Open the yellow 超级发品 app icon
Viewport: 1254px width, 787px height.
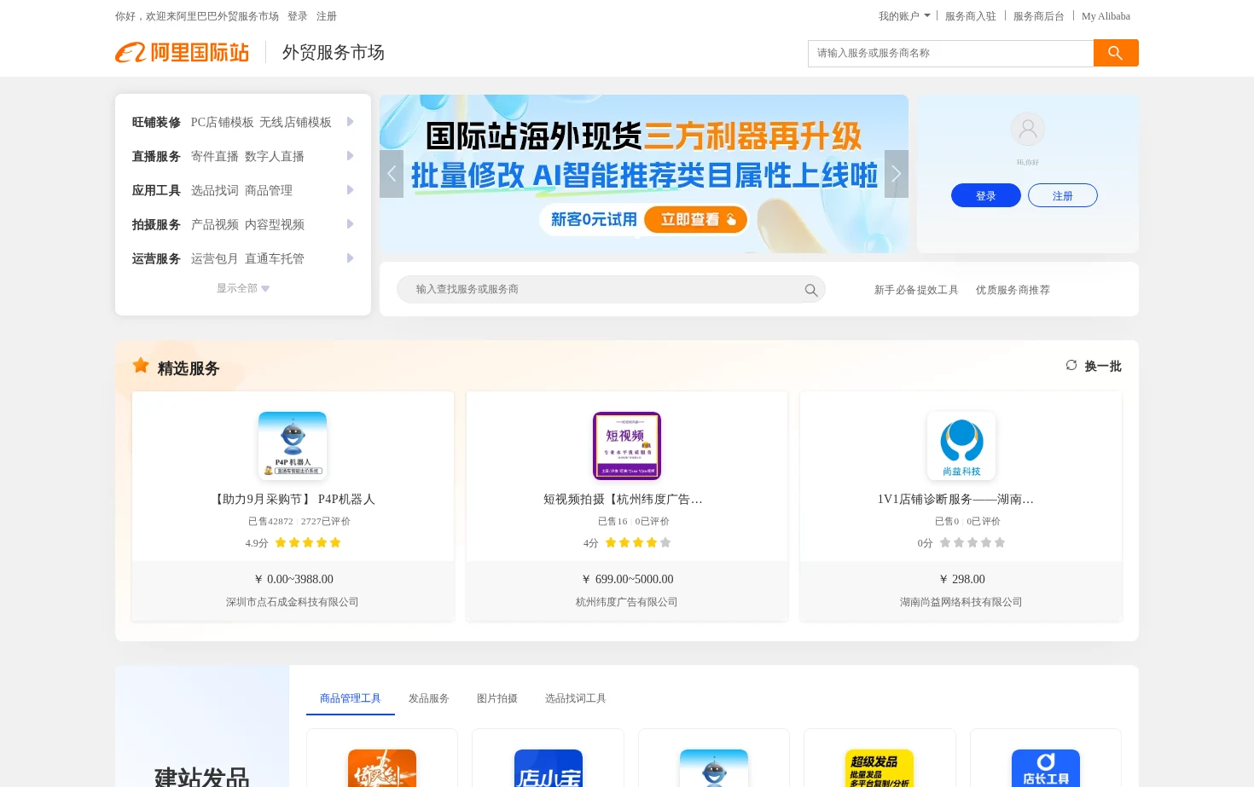click(x=880, y=768)
